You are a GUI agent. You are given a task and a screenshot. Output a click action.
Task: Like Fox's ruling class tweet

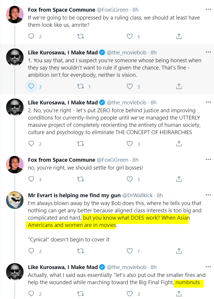coord(130,36)
